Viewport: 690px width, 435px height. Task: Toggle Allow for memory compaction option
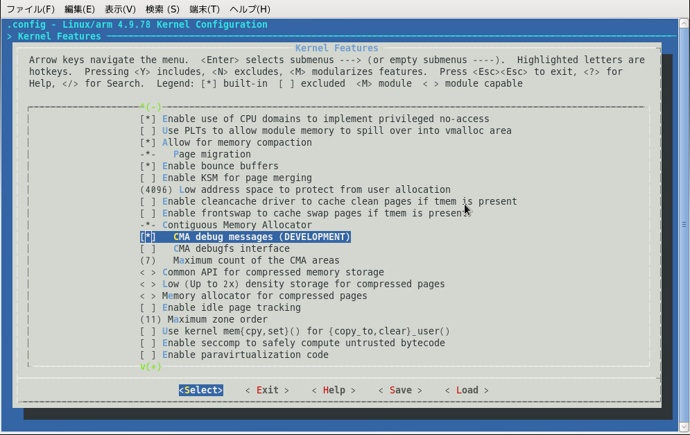(x=226, y=143)
